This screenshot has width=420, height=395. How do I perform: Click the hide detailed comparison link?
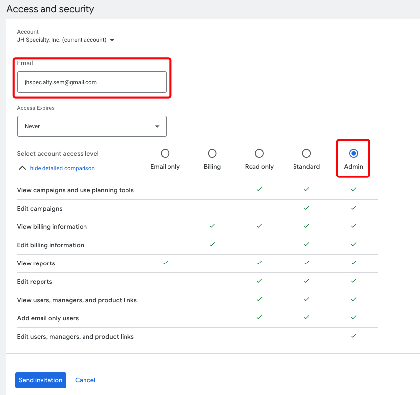[62, 168]
